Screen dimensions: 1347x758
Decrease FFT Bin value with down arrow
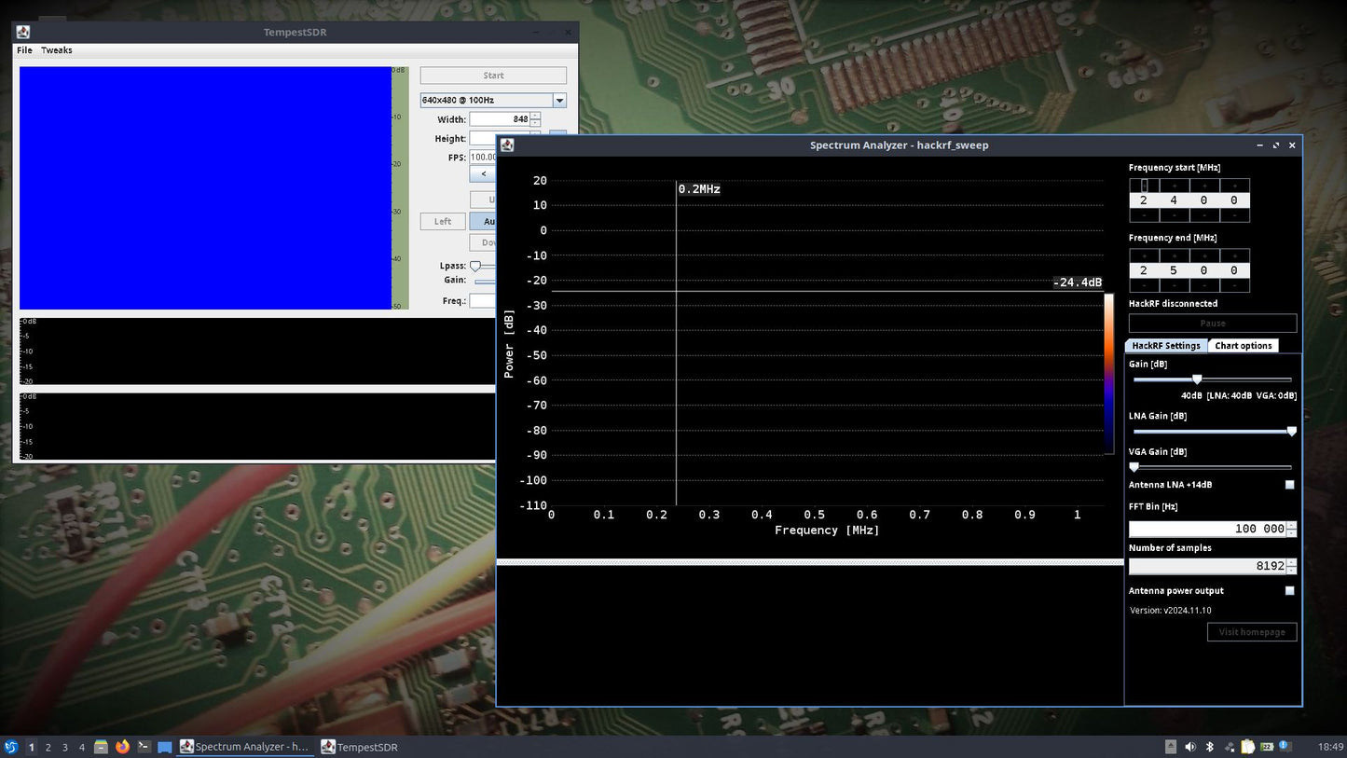tap(1291, 532)
